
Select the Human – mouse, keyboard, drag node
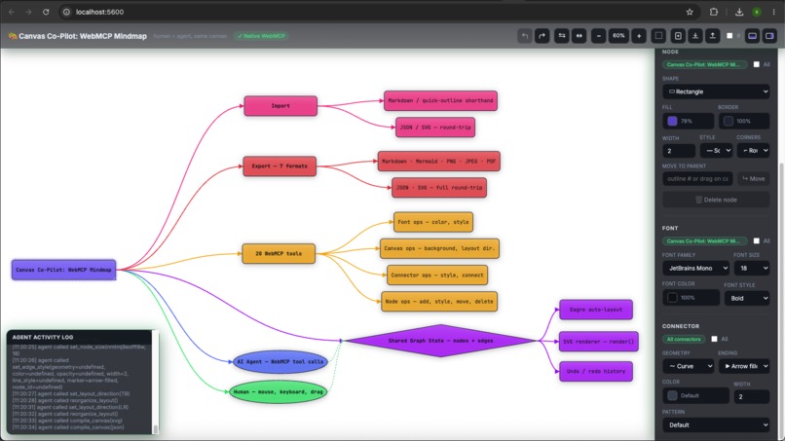pos(279,392)
